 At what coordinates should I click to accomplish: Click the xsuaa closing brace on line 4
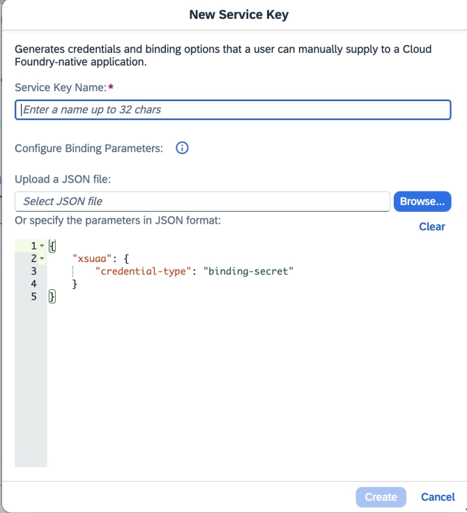[x=75, y=284]
